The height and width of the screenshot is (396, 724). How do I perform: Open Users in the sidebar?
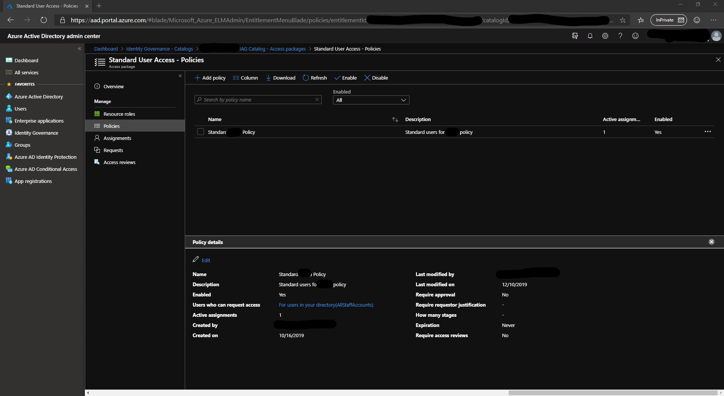pyautogui.click(x=20, y=109)
